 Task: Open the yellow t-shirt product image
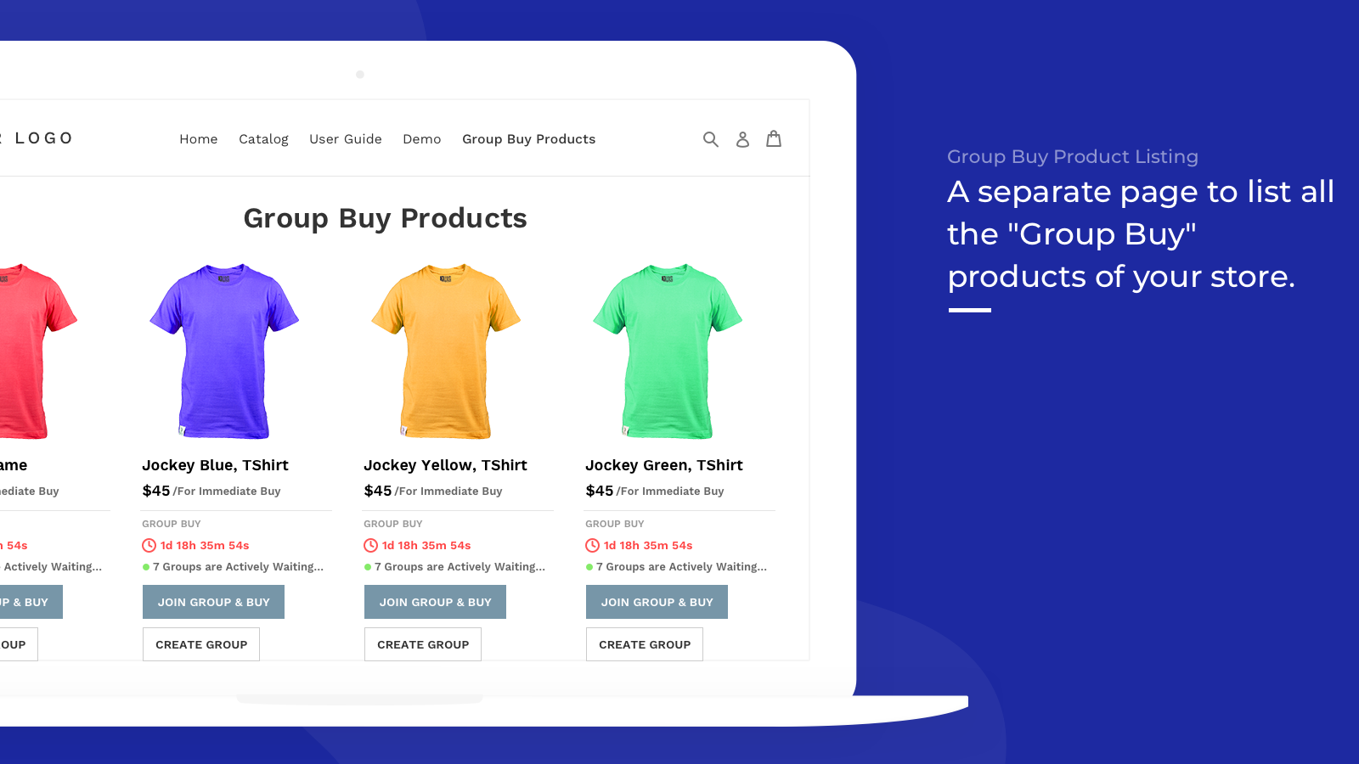[446, 351]
